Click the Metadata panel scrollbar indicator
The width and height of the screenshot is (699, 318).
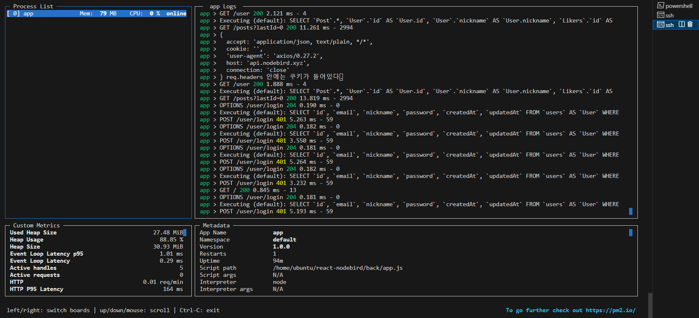tap(631, 232)
